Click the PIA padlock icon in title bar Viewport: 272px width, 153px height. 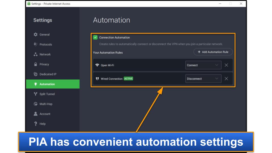(x=29, y=3)
